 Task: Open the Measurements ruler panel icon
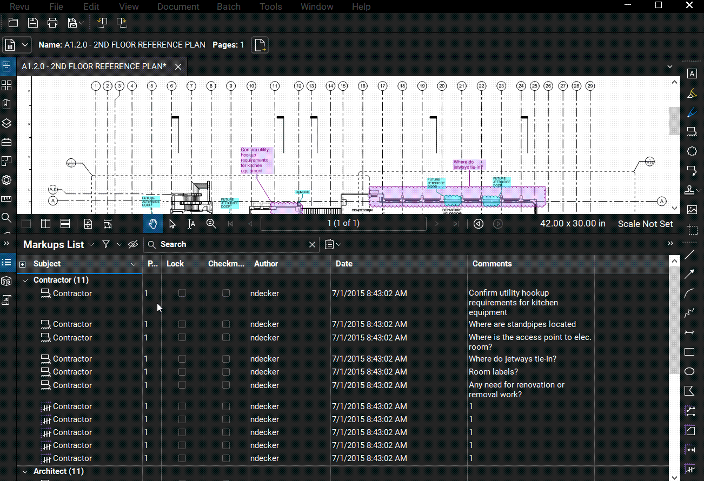tap(6, 199)
